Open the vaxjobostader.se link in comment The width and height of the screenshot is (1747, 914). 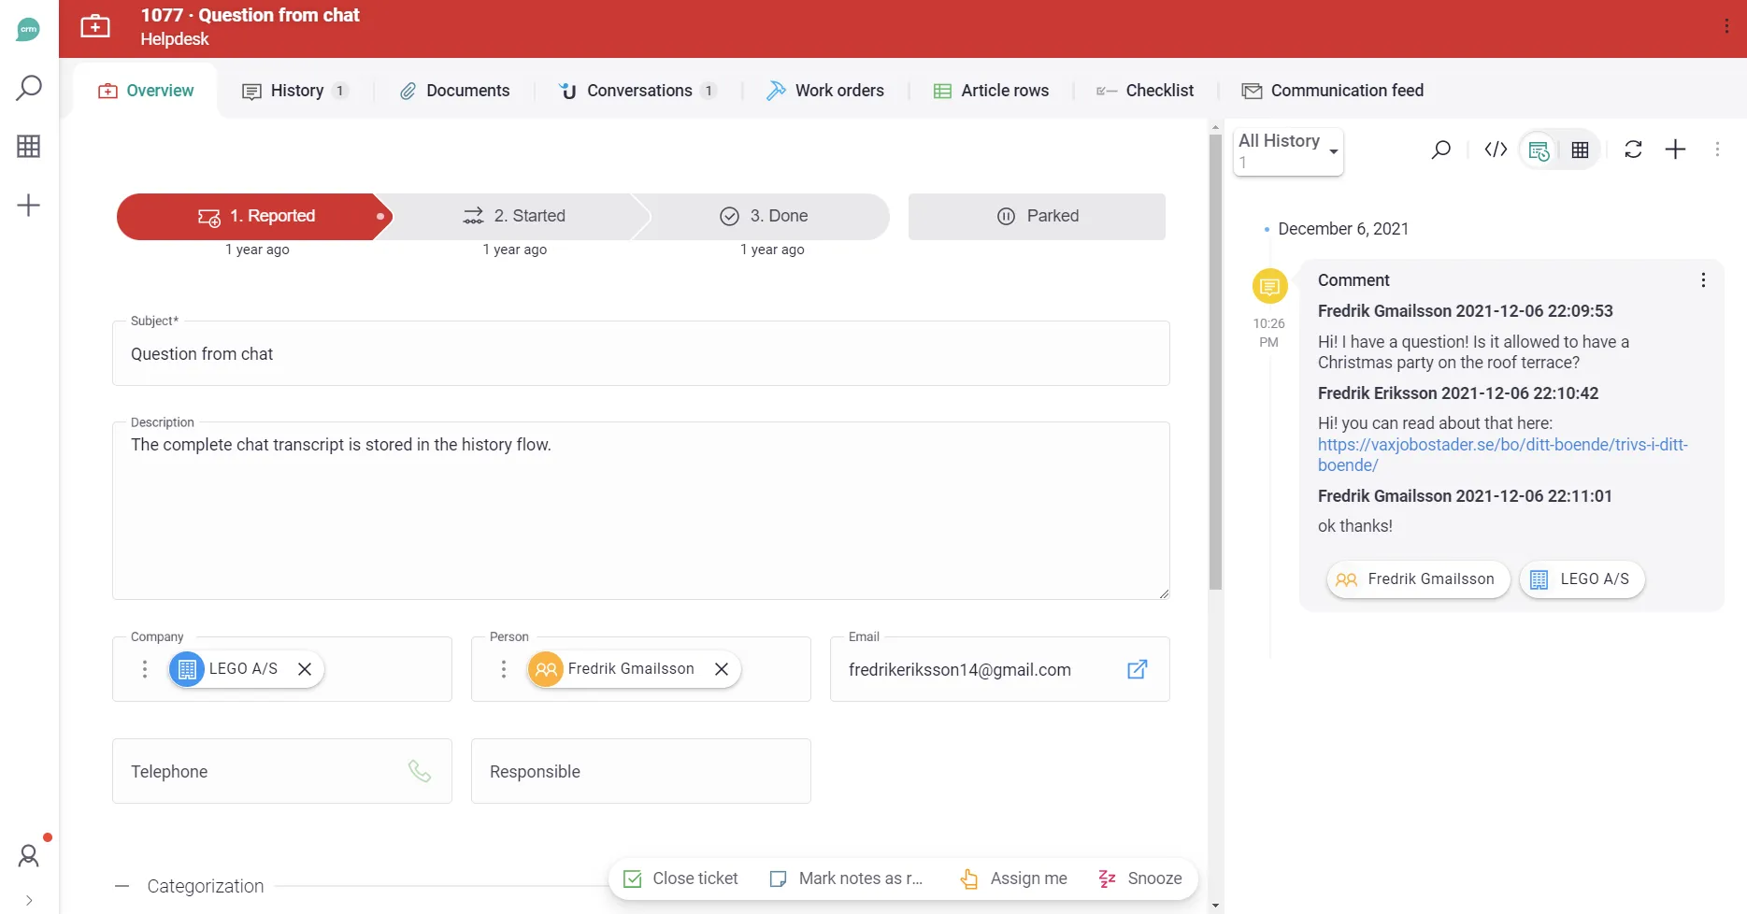[x=1502, y=445]
